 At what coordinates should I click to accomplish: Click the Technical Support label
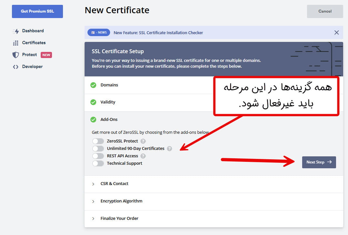click(x=125, y=164)
